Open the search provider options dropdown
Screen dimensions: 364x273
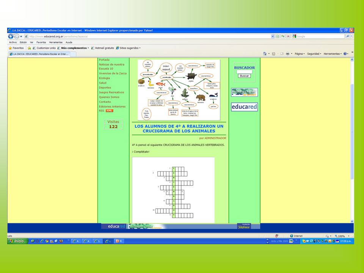(351, 36)
